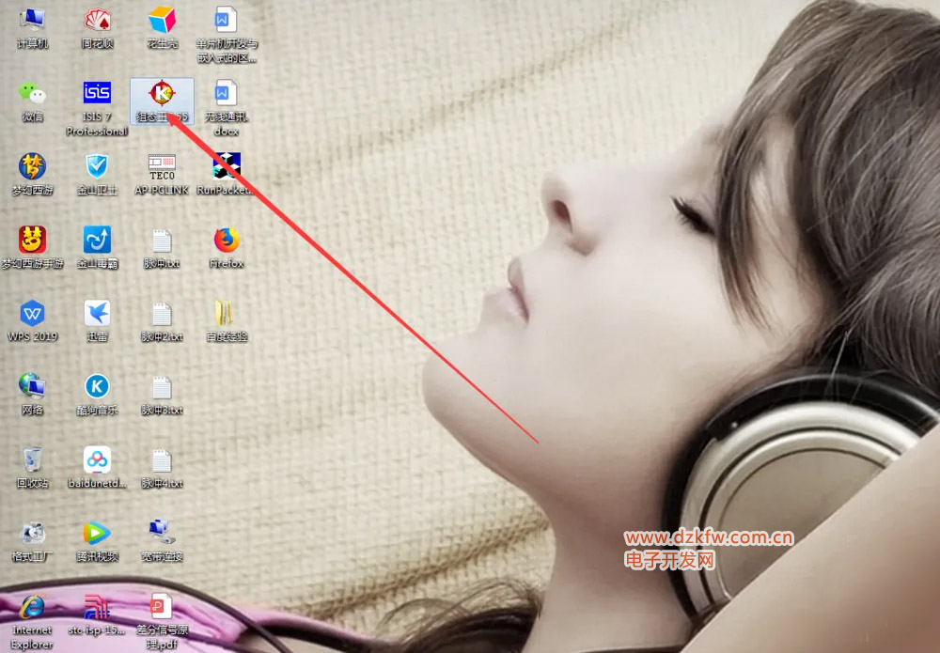This screenshot has width=940, height=653.
Task: Select the 腾讯视频 video icon
Action: click(97, 534)
